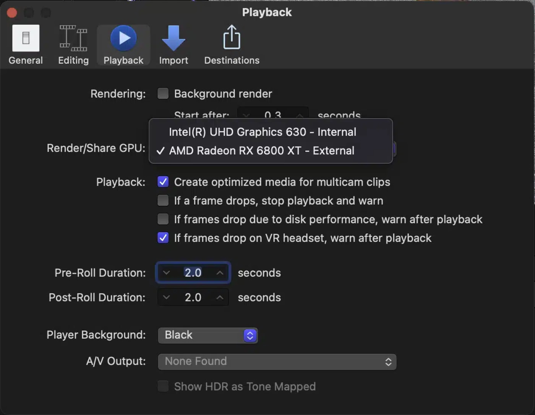This screenshot has width=535, height=415.
Task: Decrease Post-Roll Duration with down chevron
Action: [x=166, y=297]
